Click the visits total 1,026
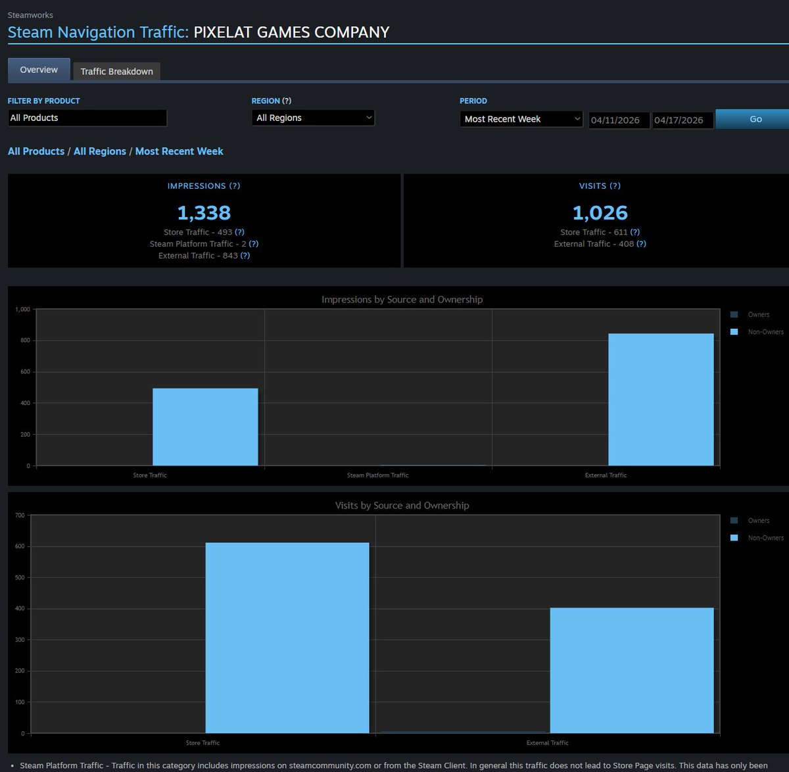Viewport: 789px width, 772px height. (600, 213)
